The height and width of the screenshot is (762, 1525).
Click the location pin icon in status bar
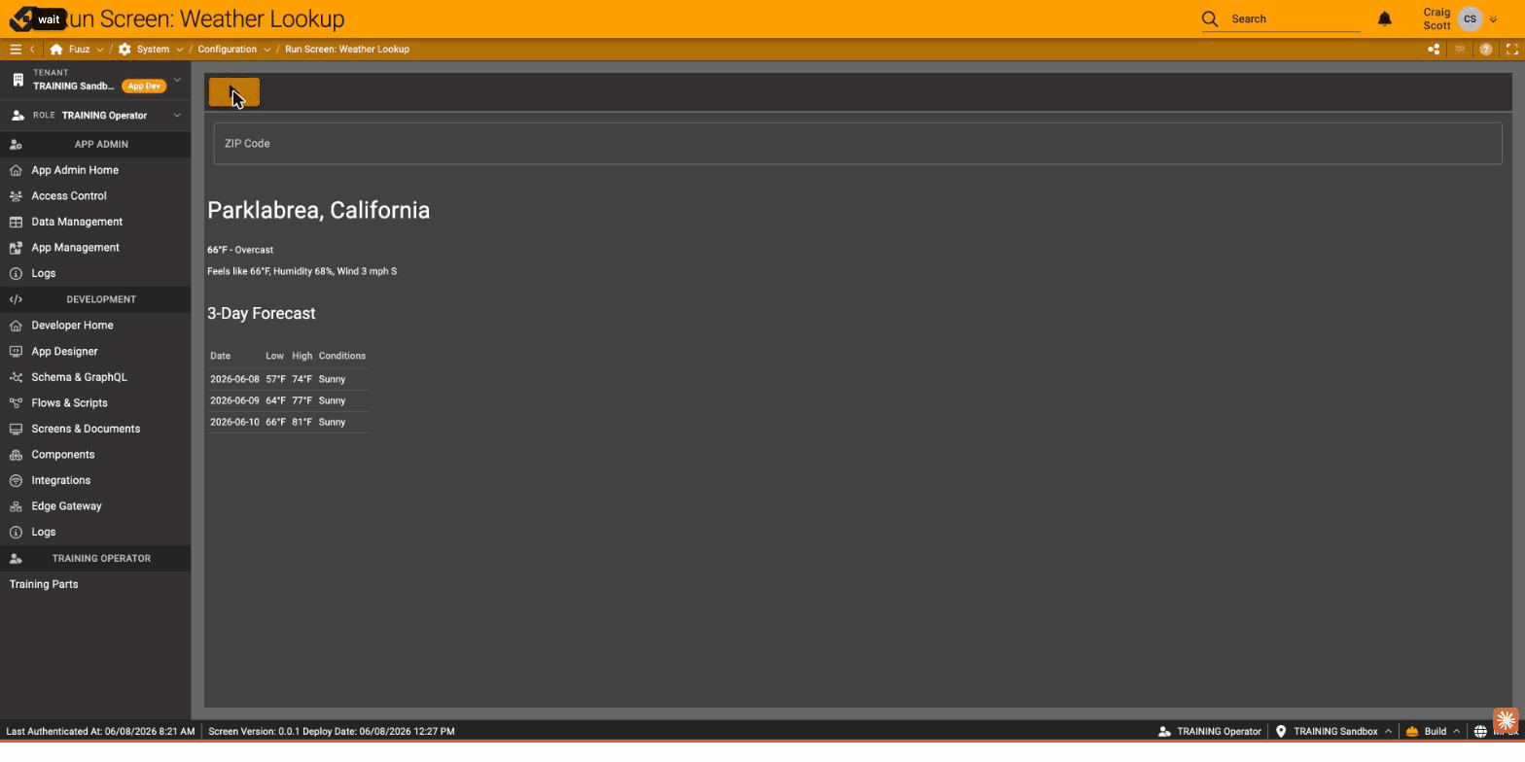(1281, 732)
